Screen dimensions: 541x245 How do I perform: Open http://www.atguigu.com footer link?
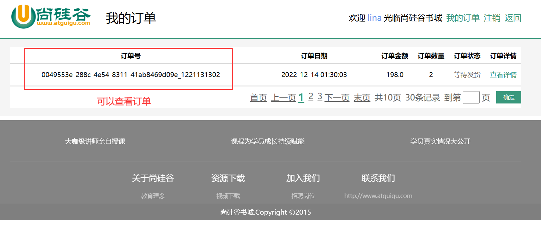(378, 196)
